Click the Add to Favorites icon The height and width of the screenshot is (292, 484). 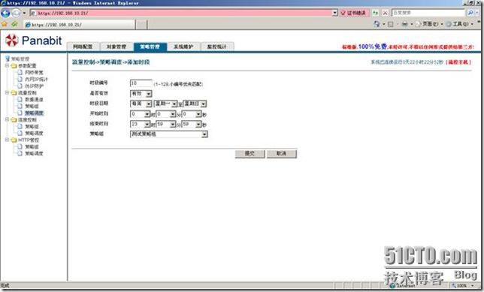tap(14, 24)
